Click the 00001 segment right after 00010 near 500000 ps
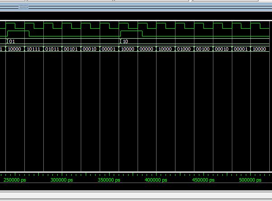The image size is (272, 201). point(240,49)
